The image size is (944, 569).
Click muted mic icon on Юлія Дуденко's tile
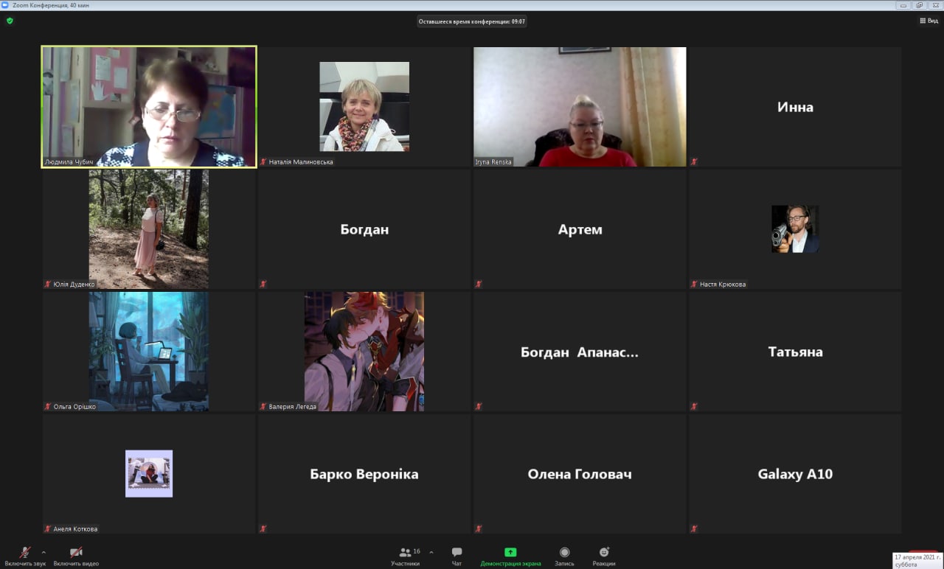click(x=48, y=284)
